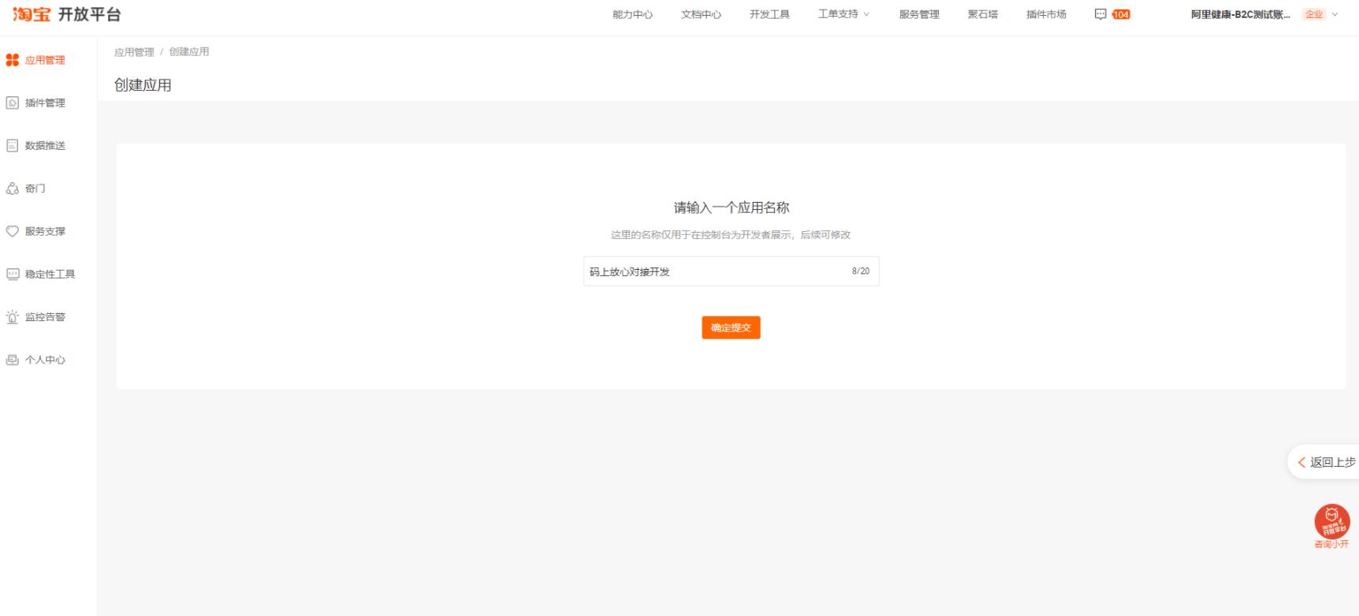Click the 应用管理 breadcrumb link
The height and width of the screenshot is (616, 1359).
(x=134, y=52)
